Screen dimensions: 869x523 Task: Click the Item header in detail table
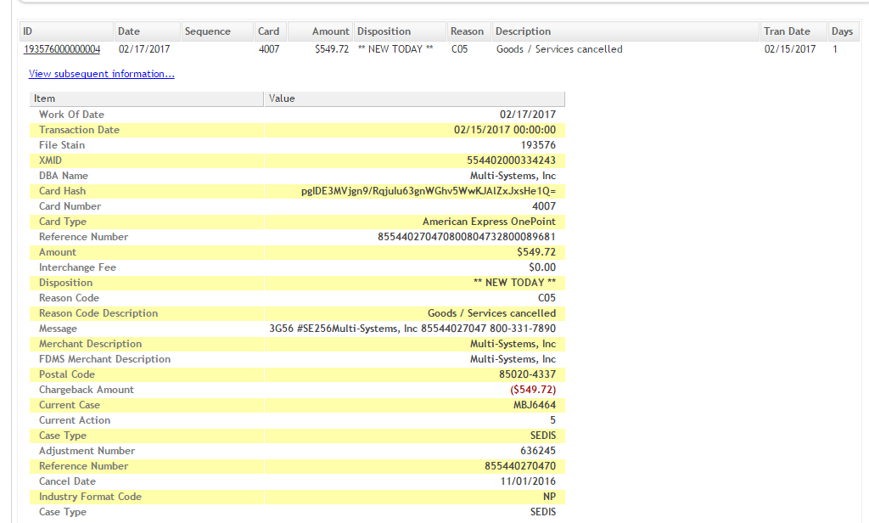pyautogui.click(x=44, y=98)
